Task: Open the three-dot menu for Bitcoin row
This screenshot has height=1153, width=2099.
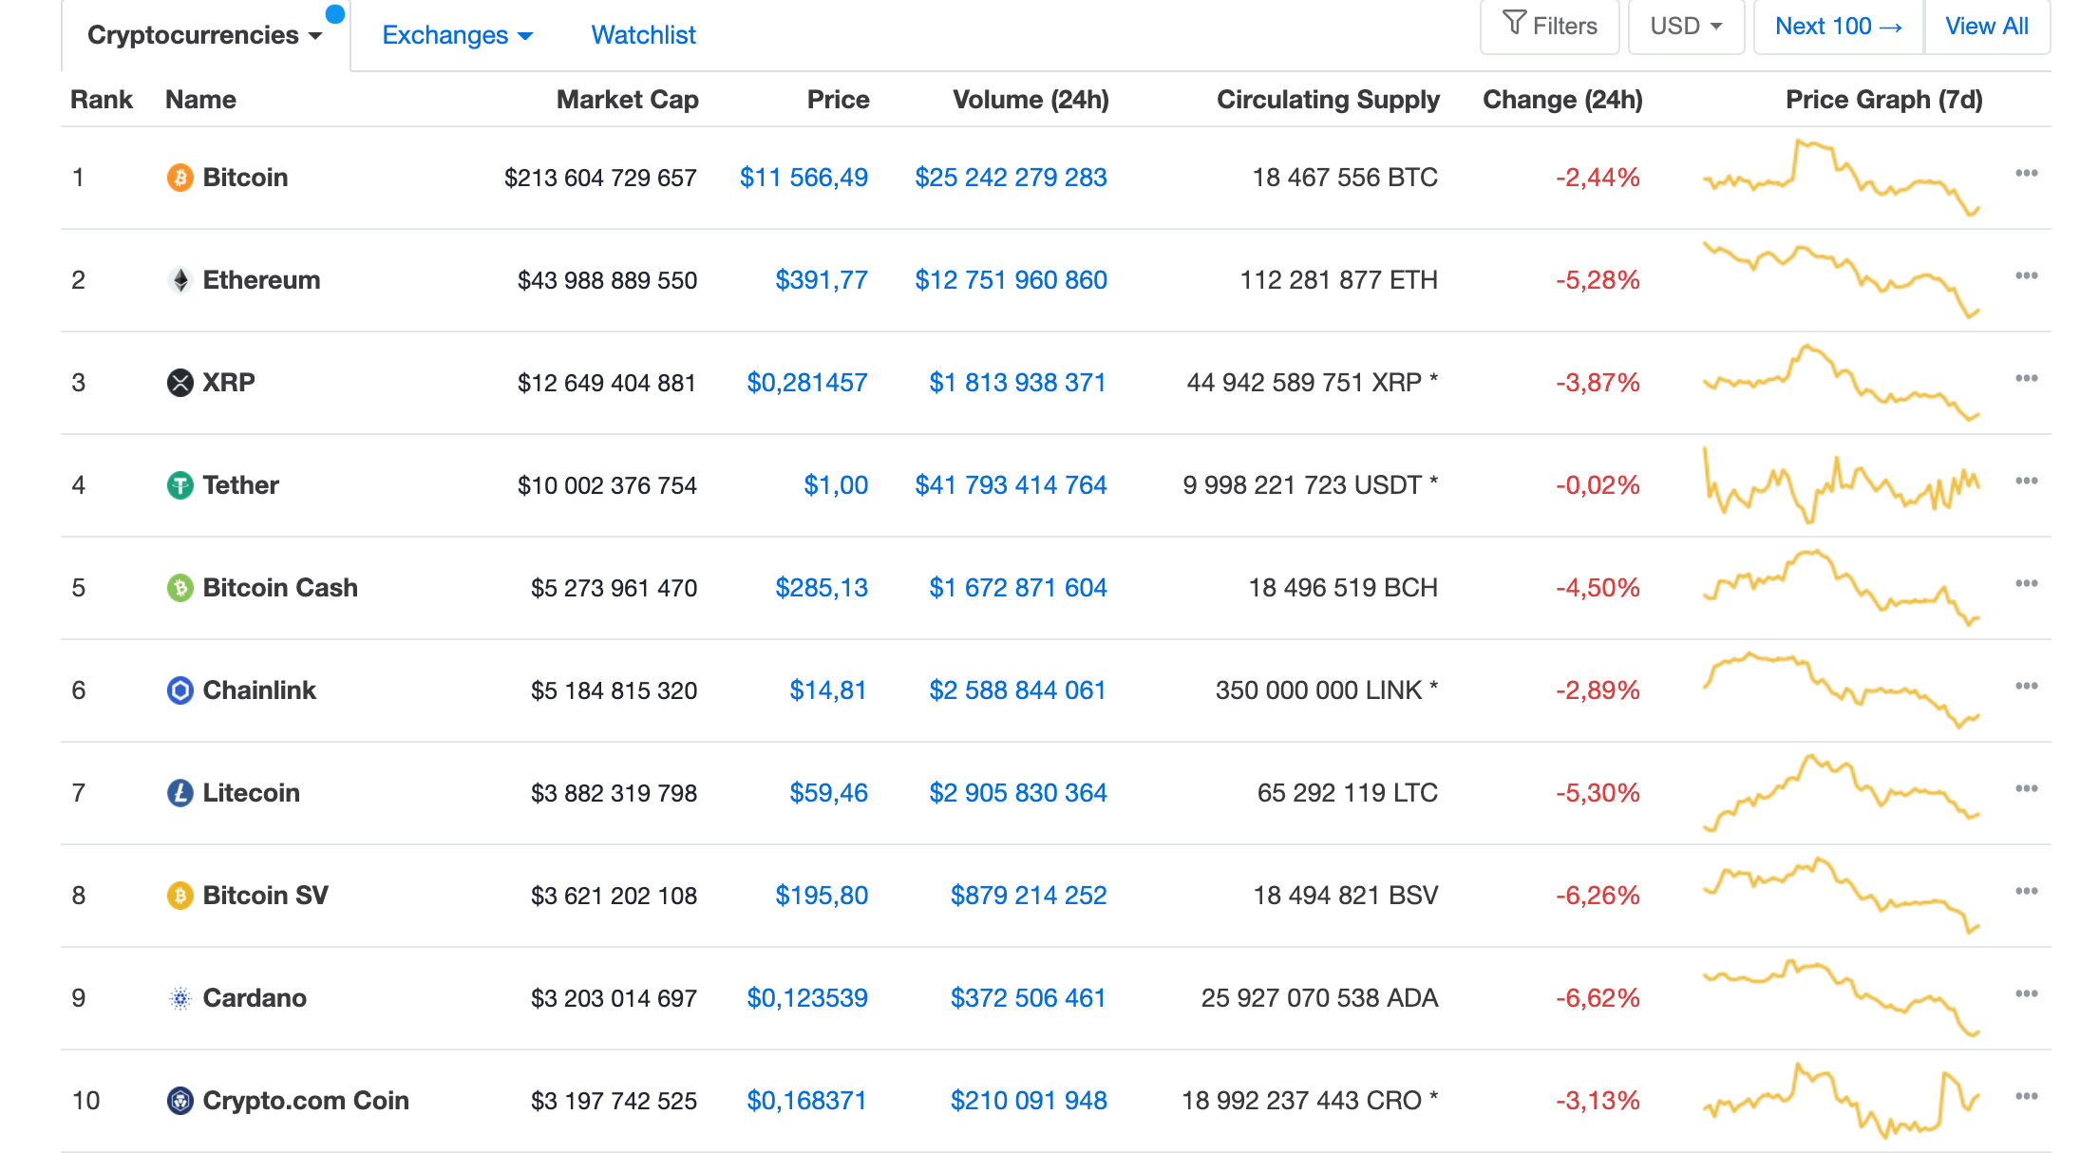Action: pos(2026,174)
